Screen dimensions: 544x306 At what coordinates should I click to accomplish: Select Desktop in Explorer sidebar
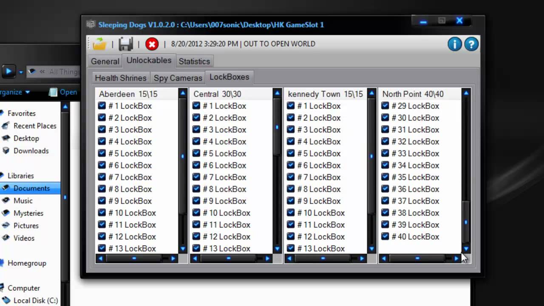26,138
